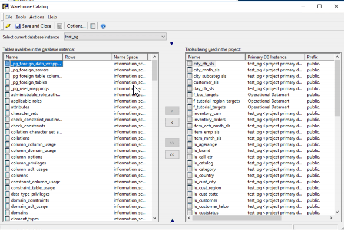Click the Prefix column header
The width and height of the screenshot is (344, 231).
click(x=319, y=57)
